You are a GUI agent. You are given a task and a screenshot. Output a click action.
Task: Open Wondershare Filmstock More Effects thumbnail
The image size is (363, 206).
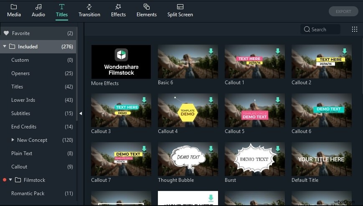click(121, 62)
